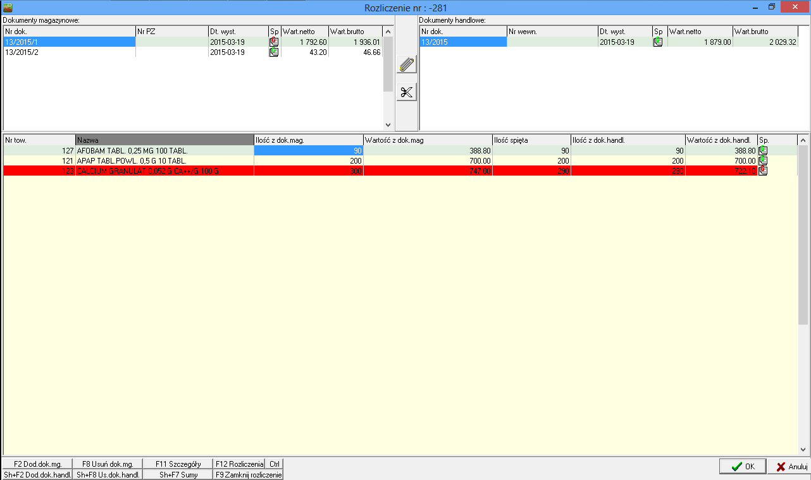Click status icon of trade document 13/2015

tap(659, 42)
